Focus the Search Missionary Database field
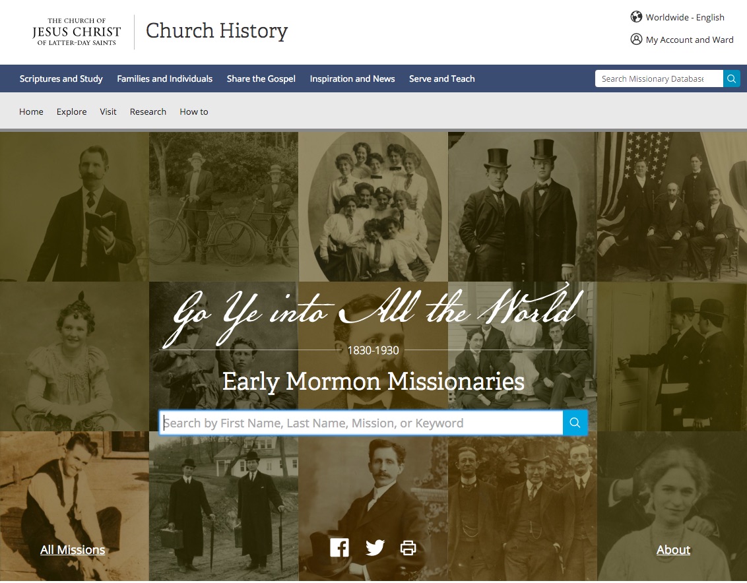The height and width of the screenshot is (583, 747). [659, 78]
